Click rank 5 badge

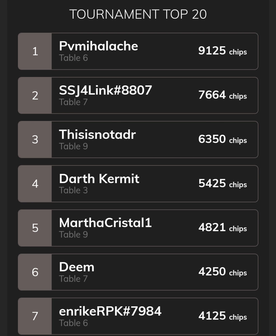(x=35, y=228)
